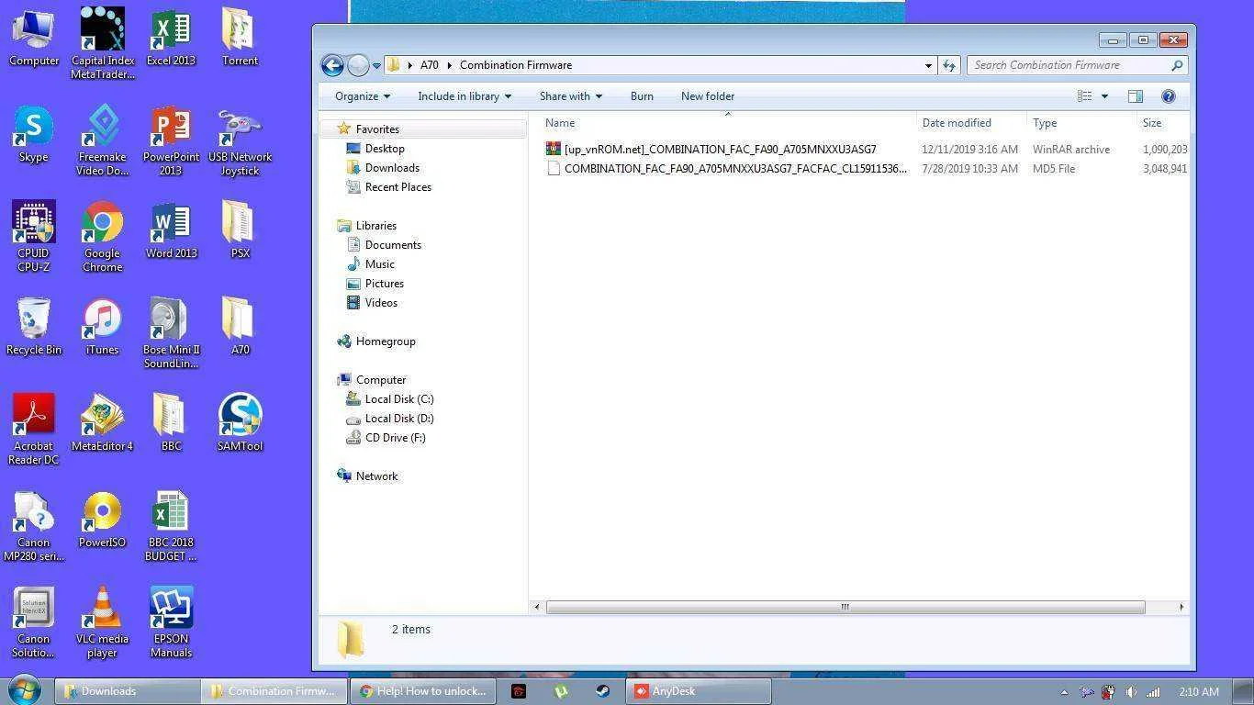Sort files by Name column header
Image resolution: width=1254 pixels, height=705 pixels.
[x=560, y=123]
